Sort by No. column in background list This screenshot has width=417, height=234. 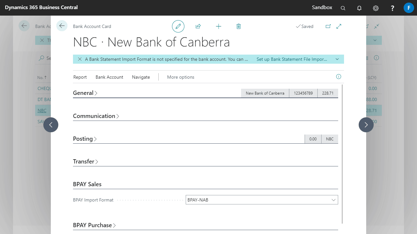point(42,77)
